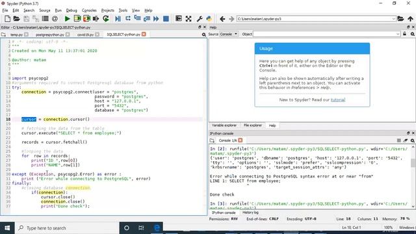
Task: Open Preferences wrench icon
Action: pyautogui.click(x=200, y=19)
